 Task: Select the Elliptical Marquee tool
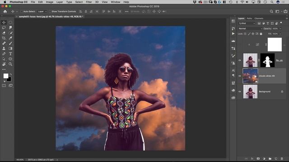coord(10,22)
